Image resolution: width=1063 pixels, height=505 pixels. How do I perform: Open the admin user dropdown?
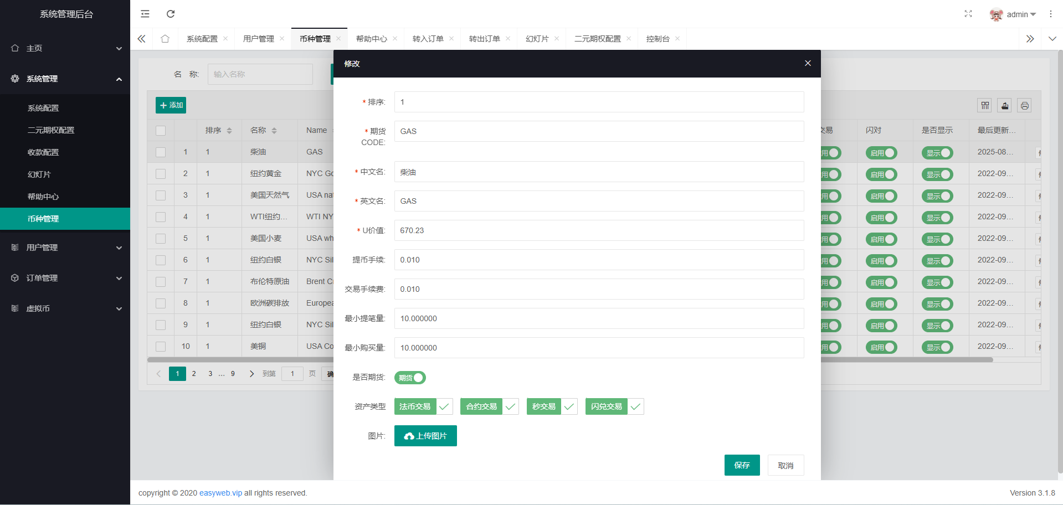click(x=1014, y=14)
